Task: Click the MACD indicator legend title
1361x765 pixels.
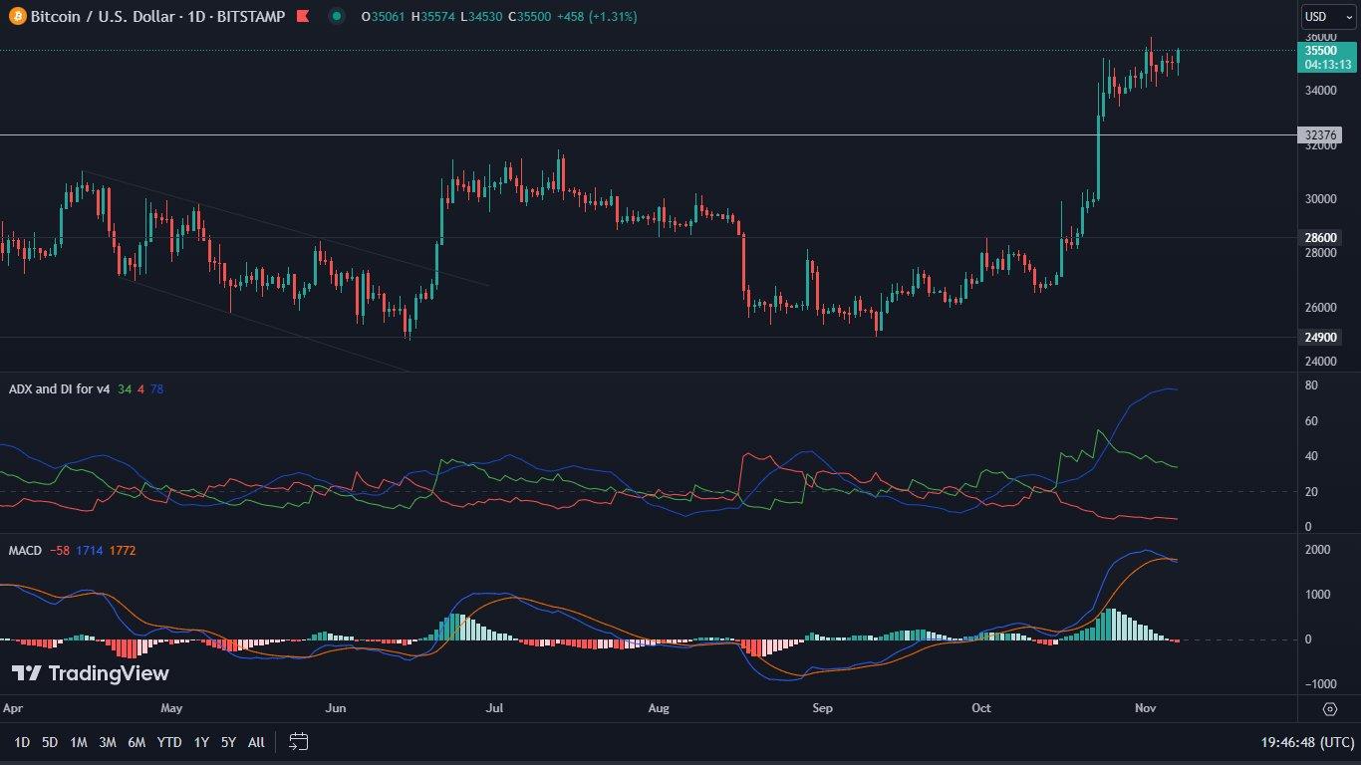Action: (25, 550)
